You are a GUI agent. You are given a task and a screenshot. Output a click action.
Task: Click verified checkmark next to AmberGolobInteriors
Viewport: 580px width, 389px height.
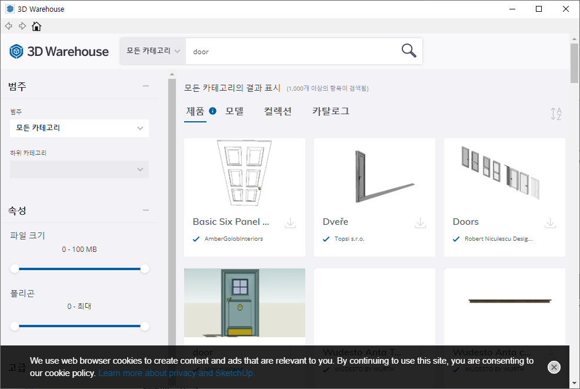(196, 239)
